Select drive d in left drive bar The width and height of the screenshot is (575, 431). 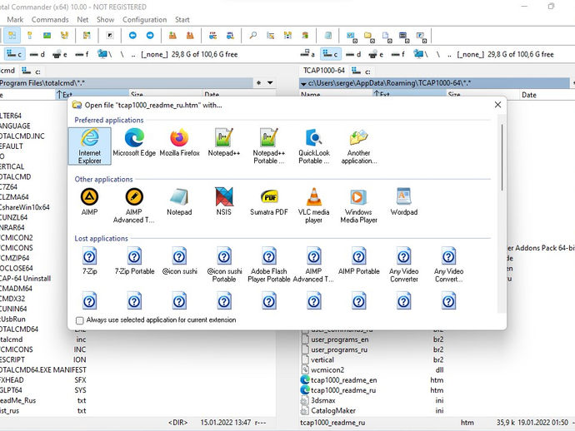click(x=37, y=54)
